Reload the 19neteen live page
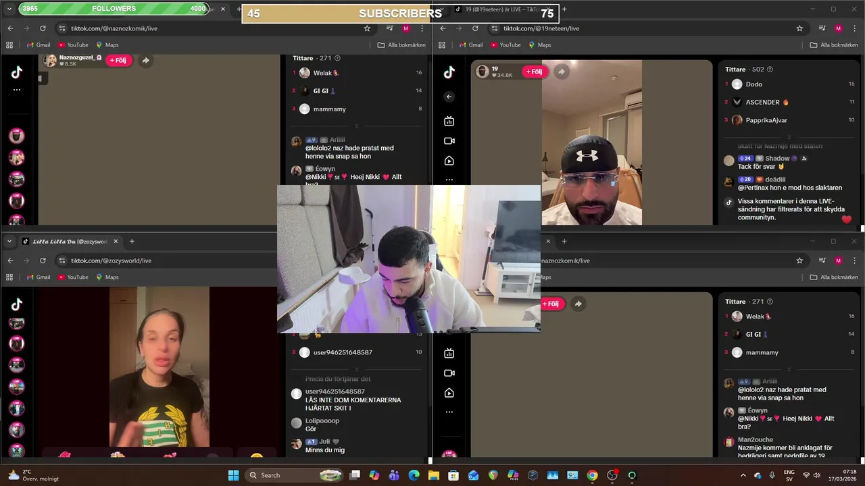The height and width of the screenshot is (486, 865). tap(475, 28)
